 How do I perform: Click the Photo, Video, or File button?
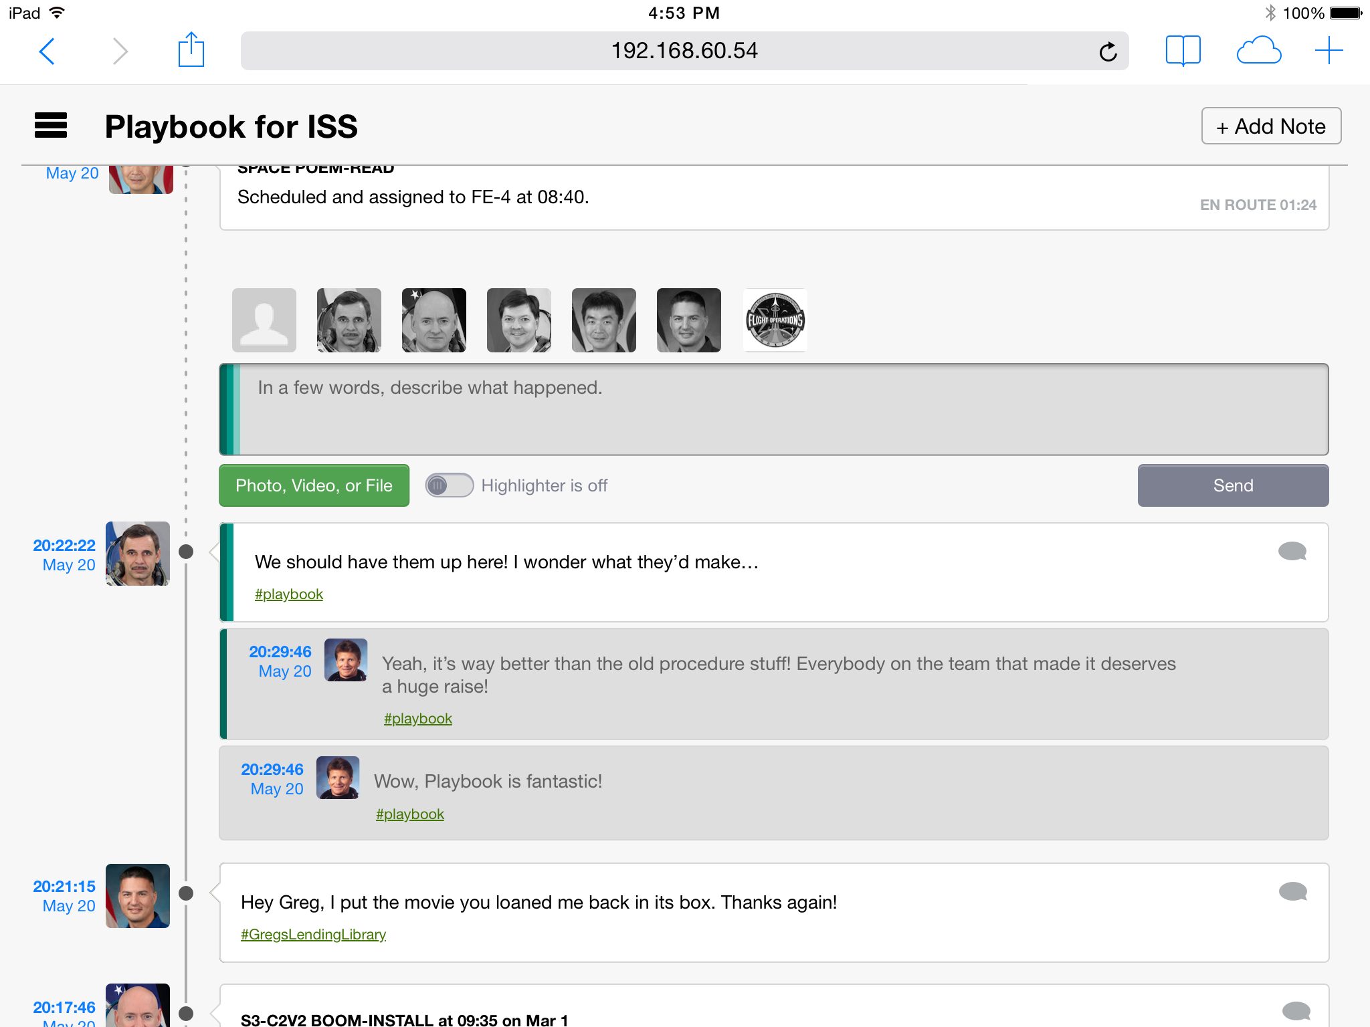314,485
